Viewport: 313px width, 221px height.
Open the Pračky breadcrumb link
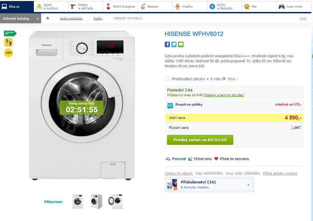click(x=98, y=18)
